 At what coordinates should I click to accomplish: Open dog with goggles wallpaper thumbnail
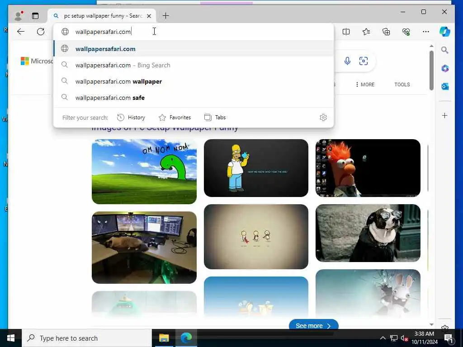pyautogui.click(x=368, y=233)
